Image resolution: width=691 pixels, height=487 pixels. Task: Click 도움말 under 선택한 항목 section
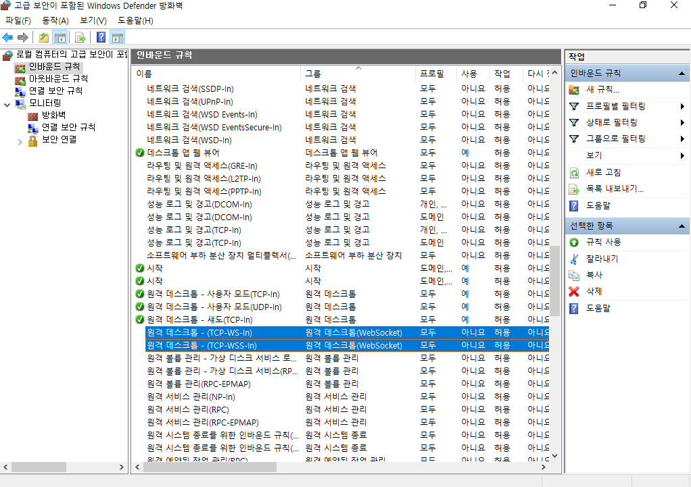[x=598, y=308]
